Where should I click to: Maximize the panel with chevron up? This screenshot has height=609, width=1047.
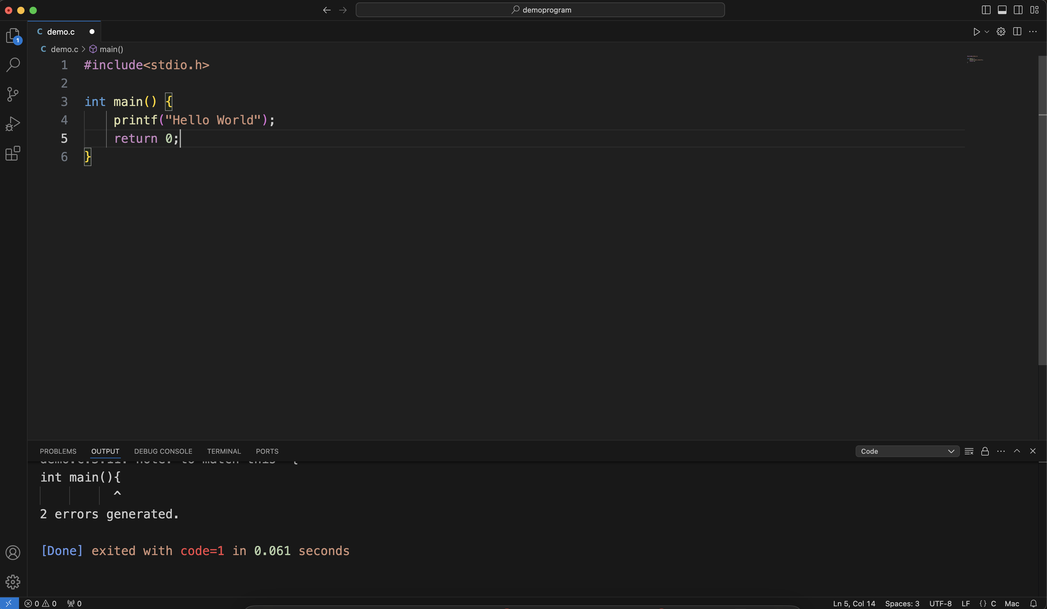click(1017, 451)
